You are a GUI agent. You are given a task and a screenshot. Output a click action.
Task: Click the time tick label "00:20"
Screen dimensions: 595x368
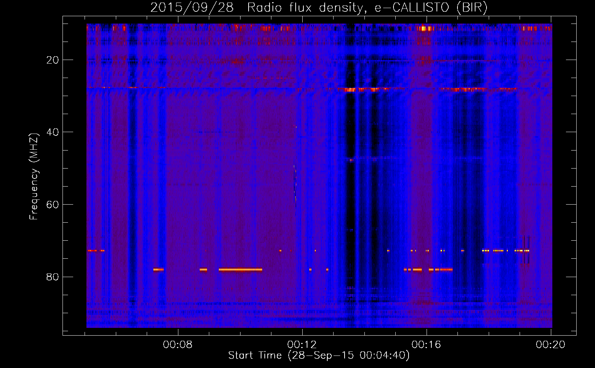551,344
